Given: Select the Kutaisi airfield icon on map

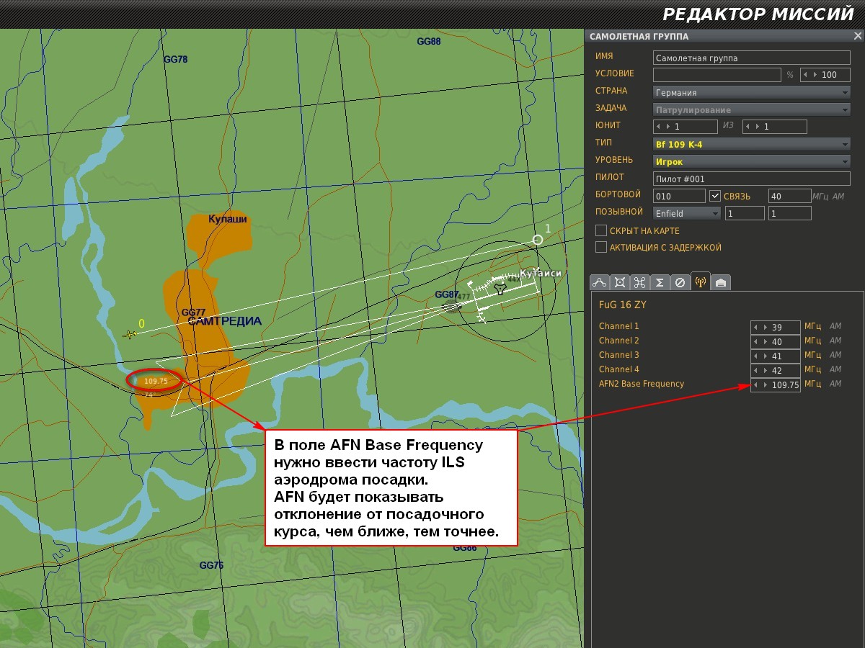Looking at the screenshot, I should 500,288.
